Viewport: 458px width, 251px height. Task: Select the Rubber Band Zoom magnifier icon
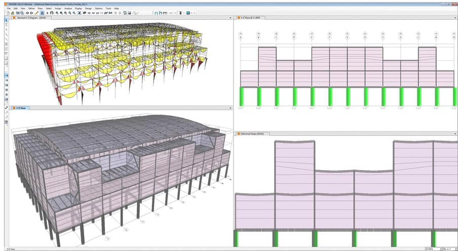click(x=56, y=13)
